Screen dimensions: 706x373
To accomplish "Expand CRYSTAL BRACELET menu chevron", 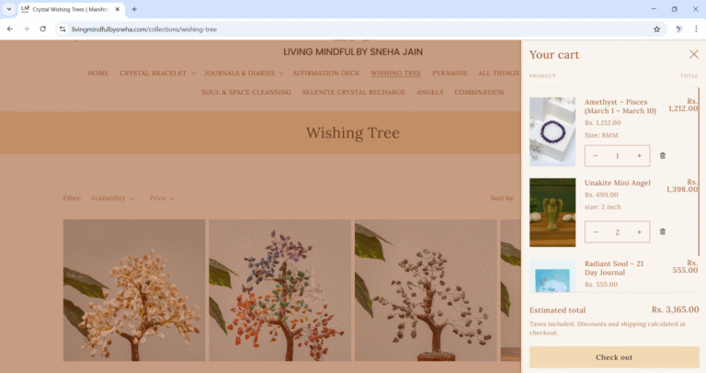I will click(193, 73).
